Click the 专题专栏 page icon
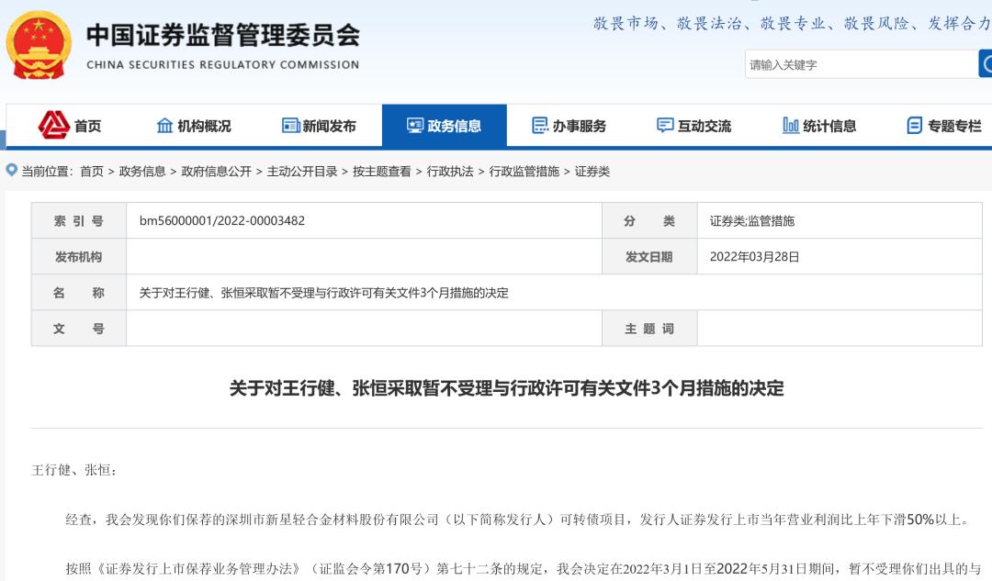 tap(914, 125)
